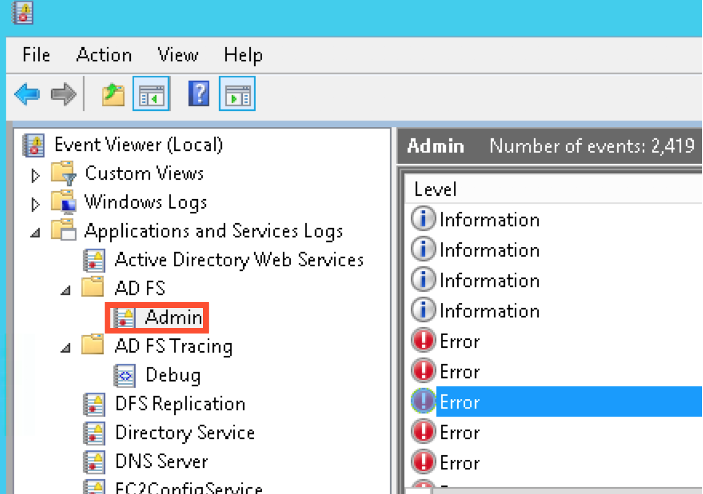Click the Back arrow toolbar button
Screen dimensions: 703x494
(x=27, y=94)
